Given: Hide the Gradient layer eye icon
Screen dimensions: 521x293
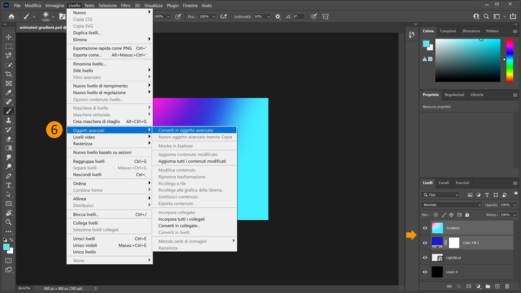Looking at the screenshot, I should (x=425, y=228).
